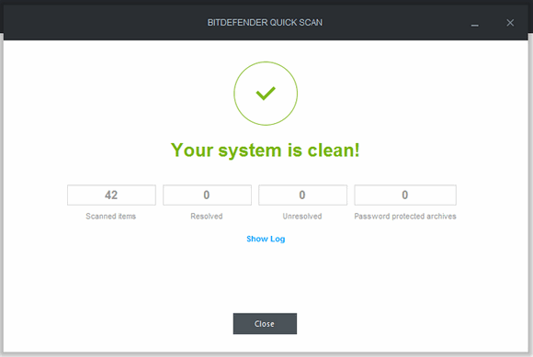
Task: Click the 'Resolved' label
Action: [x=207, y=217]
